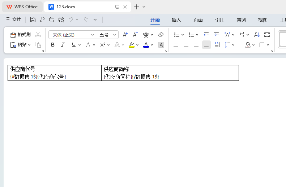Click the Sort icon
286x187 pixels.
click(257, 35)
